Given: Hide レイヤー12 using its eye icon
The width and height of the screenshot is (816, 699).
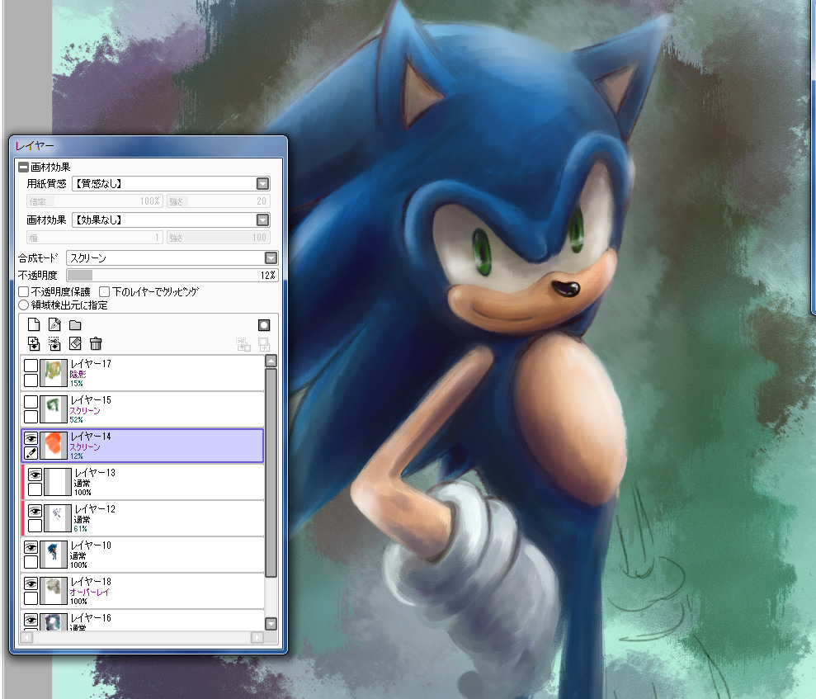Looking at the screenshot, I should pos(35,511).
